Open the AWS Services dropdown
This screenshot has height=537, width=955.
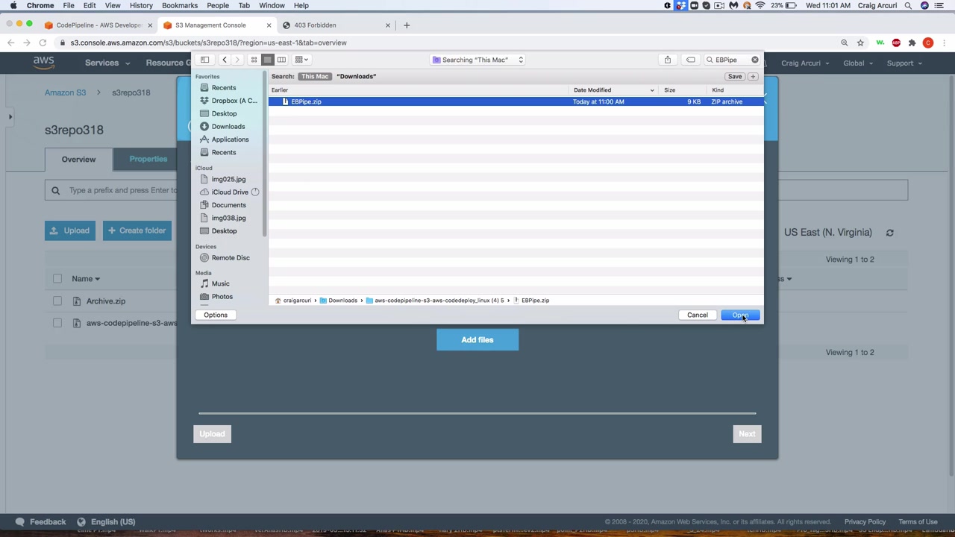click(106, 63)
